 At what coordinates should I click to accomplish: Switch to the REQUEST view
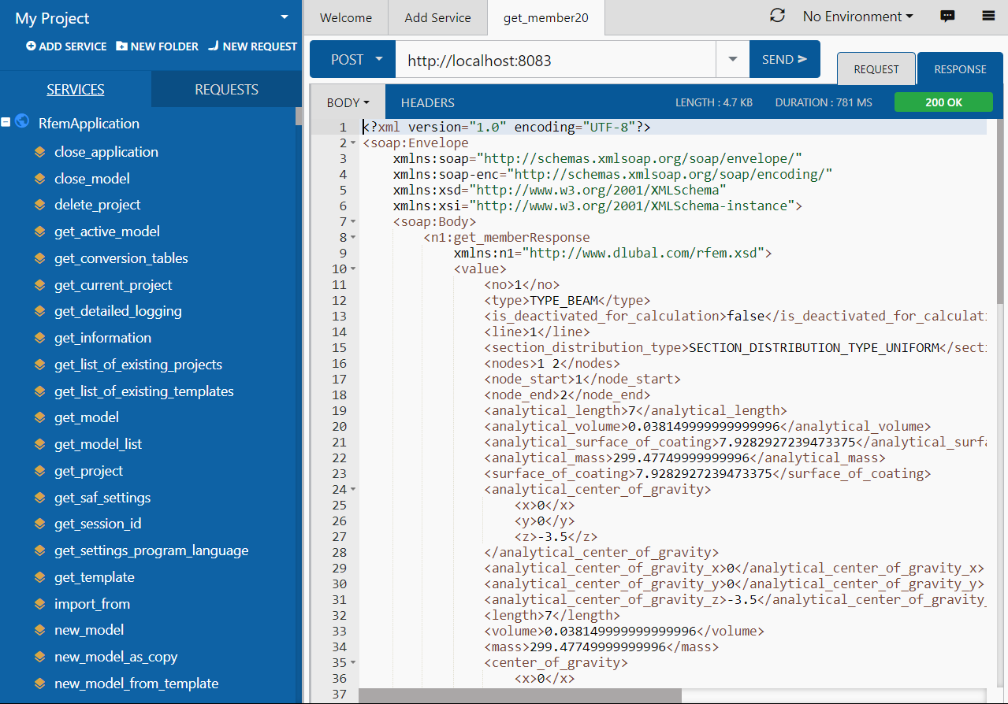point(876,69)
